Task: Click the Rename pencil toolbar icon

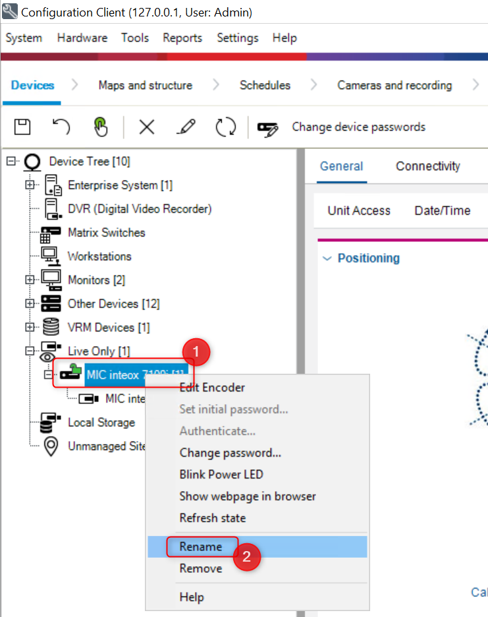Action: pos(186,127)
